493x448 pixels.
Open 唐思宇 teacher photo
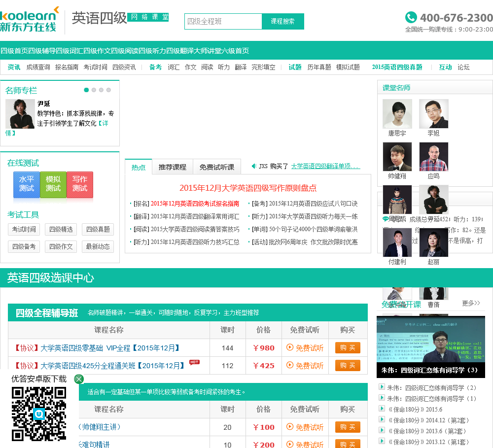(x=397, y=114)
